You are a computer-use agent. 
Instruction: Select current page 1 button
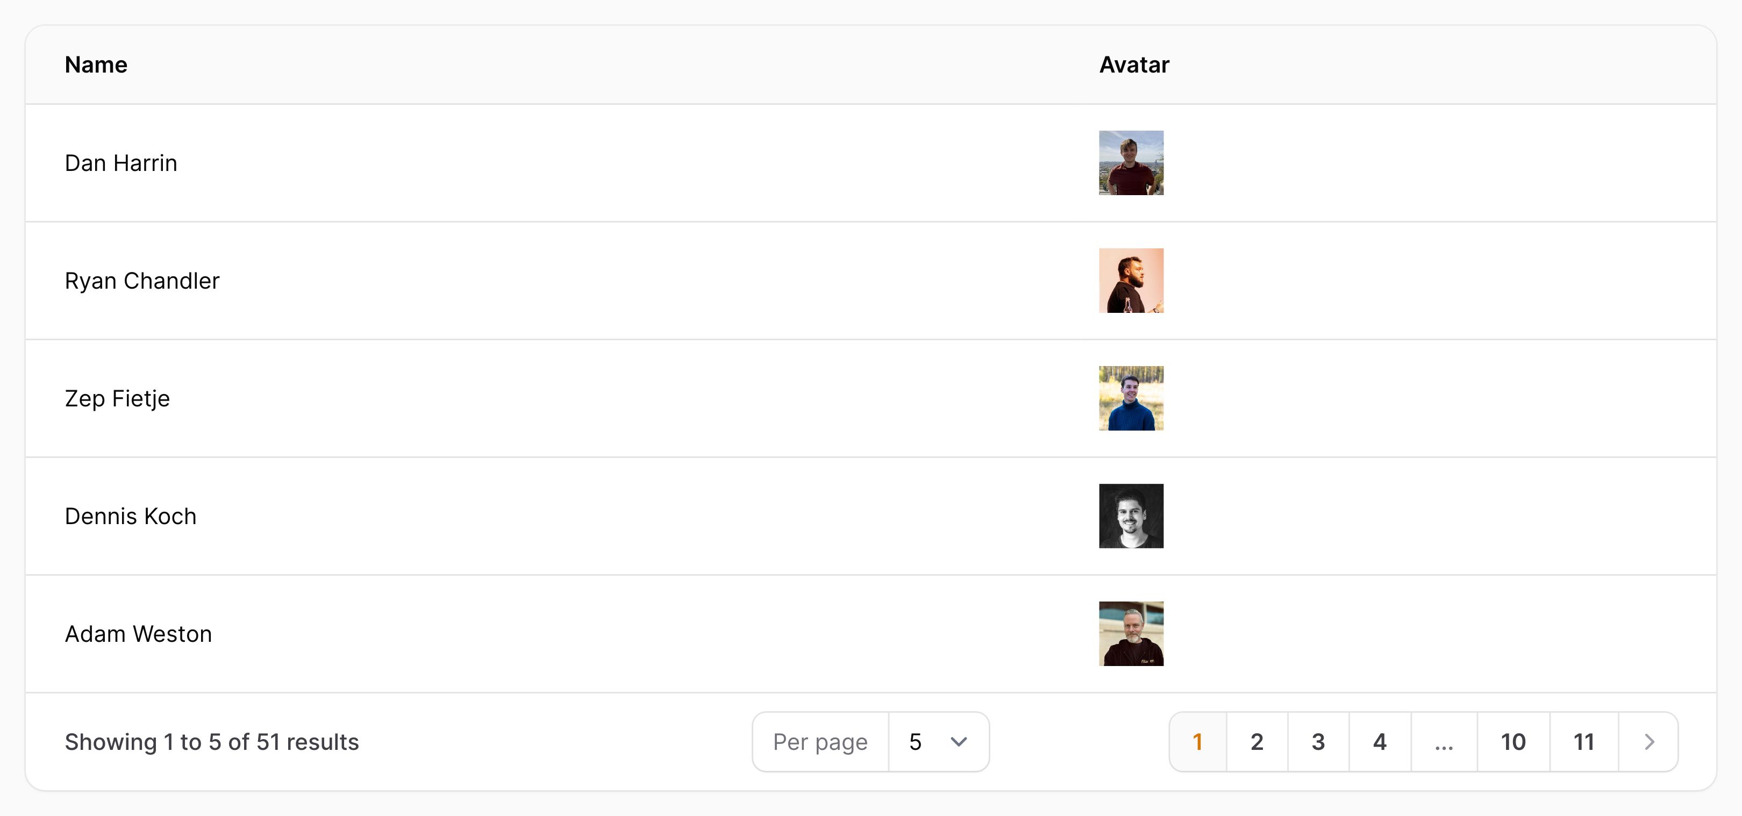1198,742
